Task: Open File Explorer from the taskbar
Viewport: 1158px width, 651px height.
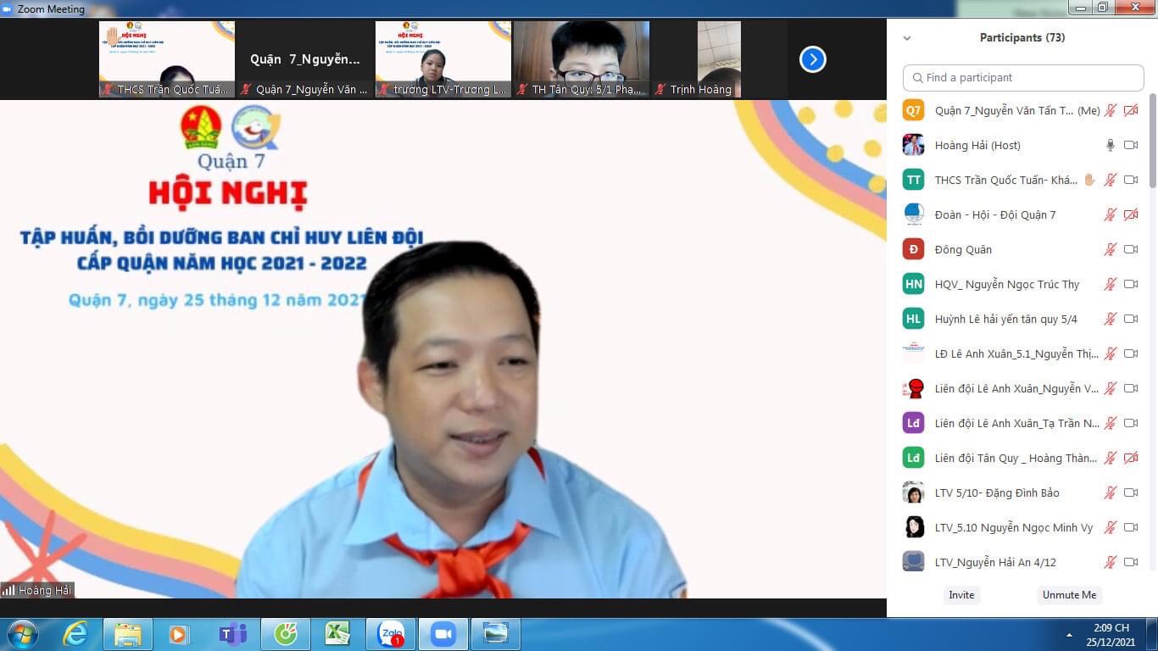Action: [128, 634]
